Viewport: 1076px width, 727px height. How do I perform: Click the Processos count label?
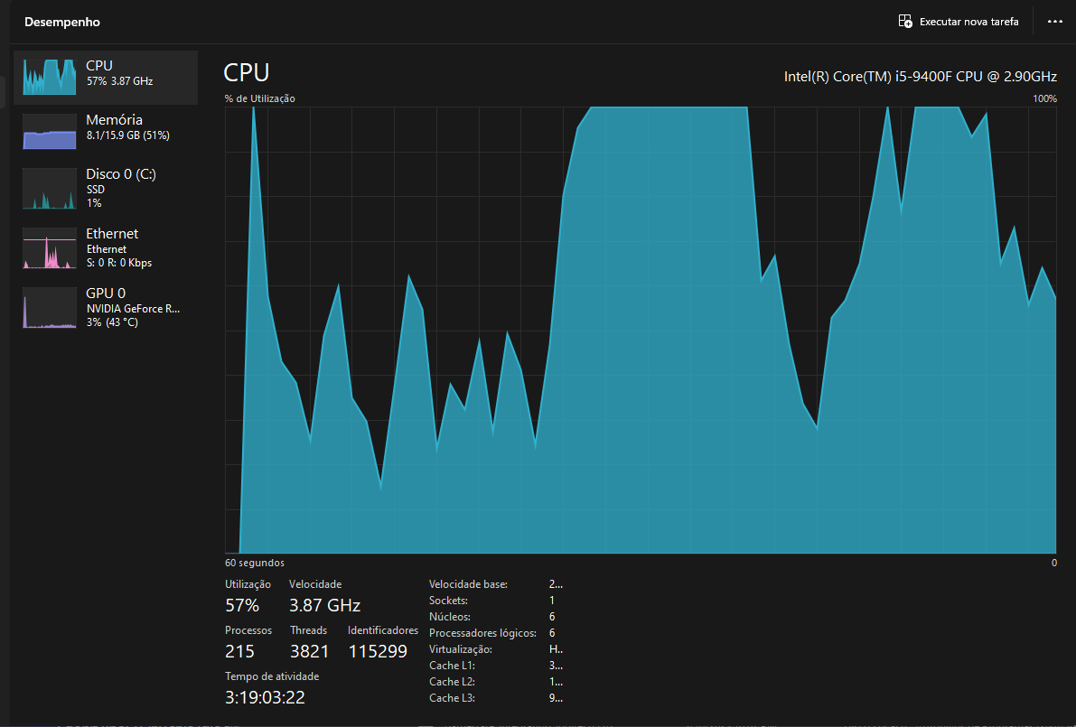(x=248, y=630)
